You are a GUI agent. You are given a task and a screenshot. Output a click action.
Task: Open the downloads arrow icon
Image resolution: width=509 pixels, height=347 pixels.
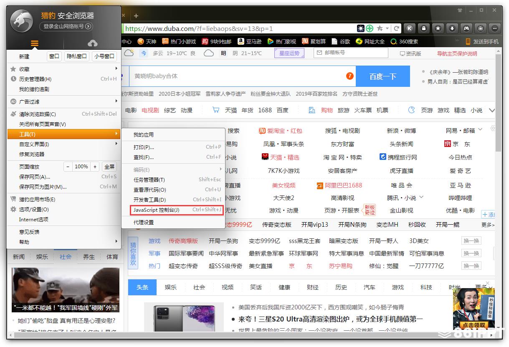(x=452, y=28)
